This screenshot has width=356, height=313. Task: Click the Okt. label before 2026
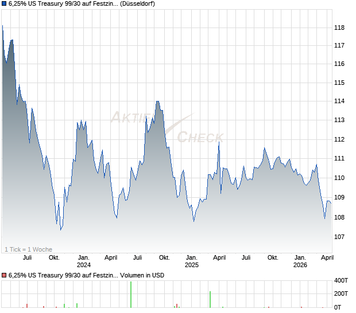click(273, 258)
